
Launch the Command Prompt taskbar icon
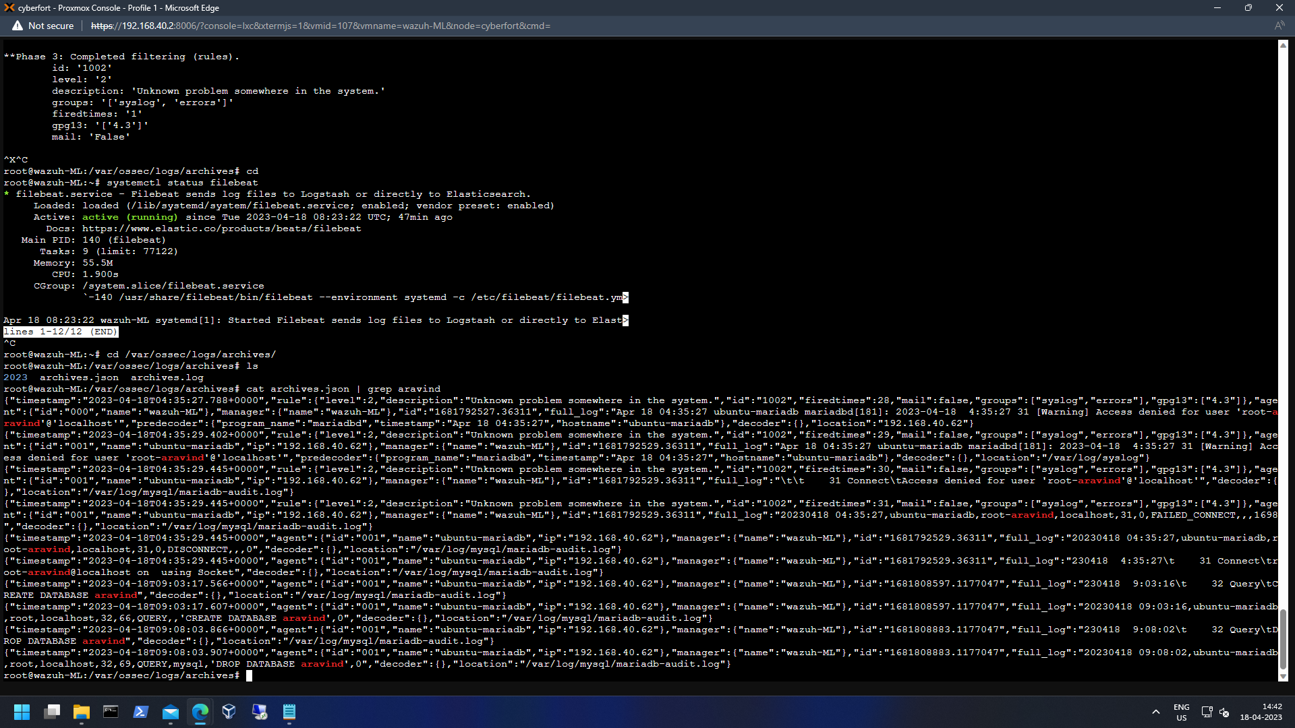pyautogui.click(x=111, y=712)
